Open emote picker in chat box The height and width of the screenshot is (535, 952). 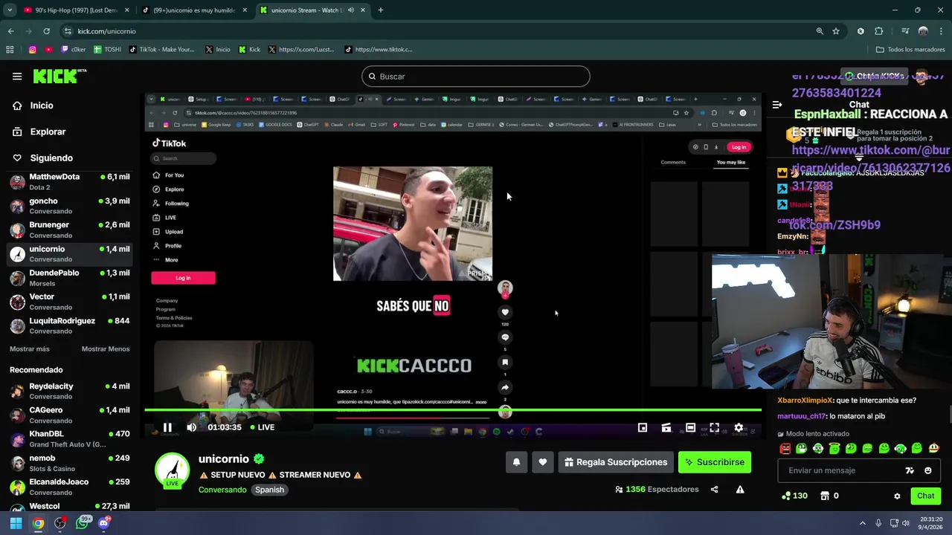click(x=927, y=470)
